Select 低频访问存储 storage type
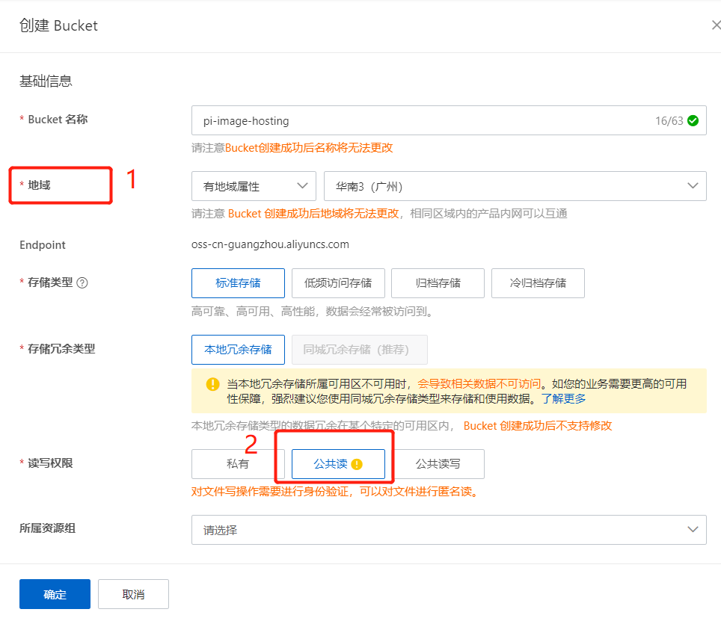Viewport: 721px width, 621px height. coord(338,283)
